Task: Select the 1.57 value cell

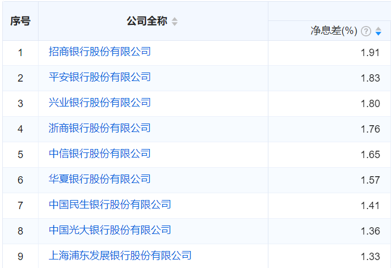Action: point(329,180)
